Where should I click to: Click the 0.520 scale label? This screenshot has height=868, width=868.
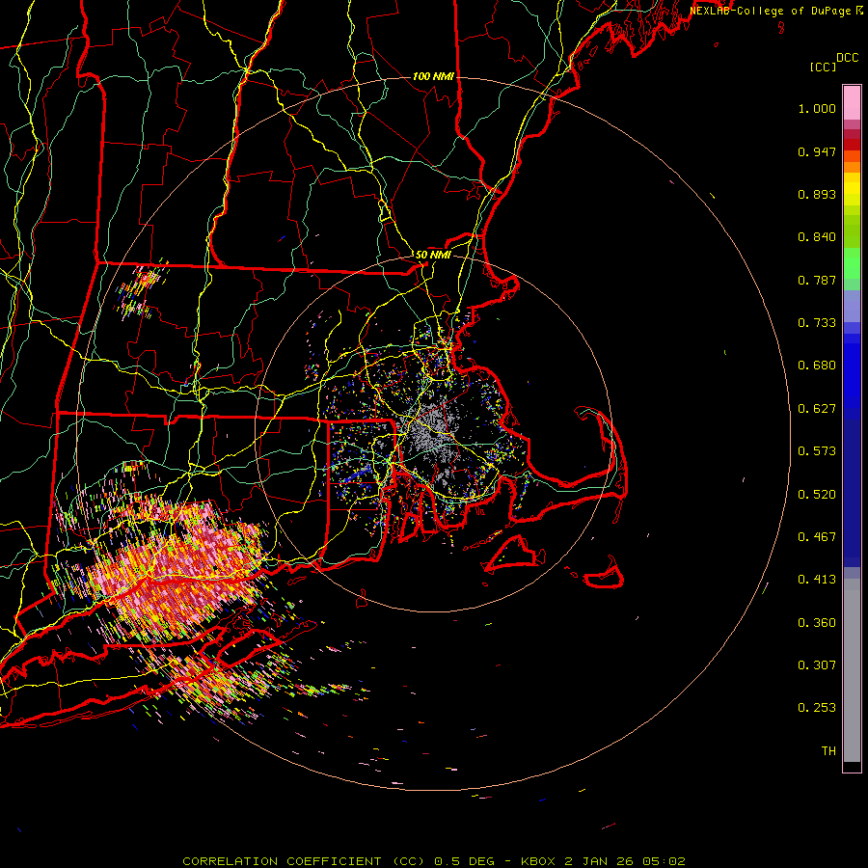(x=817, y=495)
